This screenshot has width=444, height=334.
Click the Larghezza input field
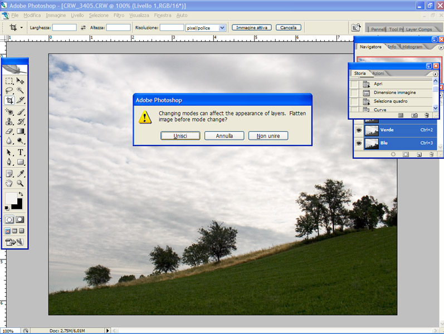pos(65,27)
